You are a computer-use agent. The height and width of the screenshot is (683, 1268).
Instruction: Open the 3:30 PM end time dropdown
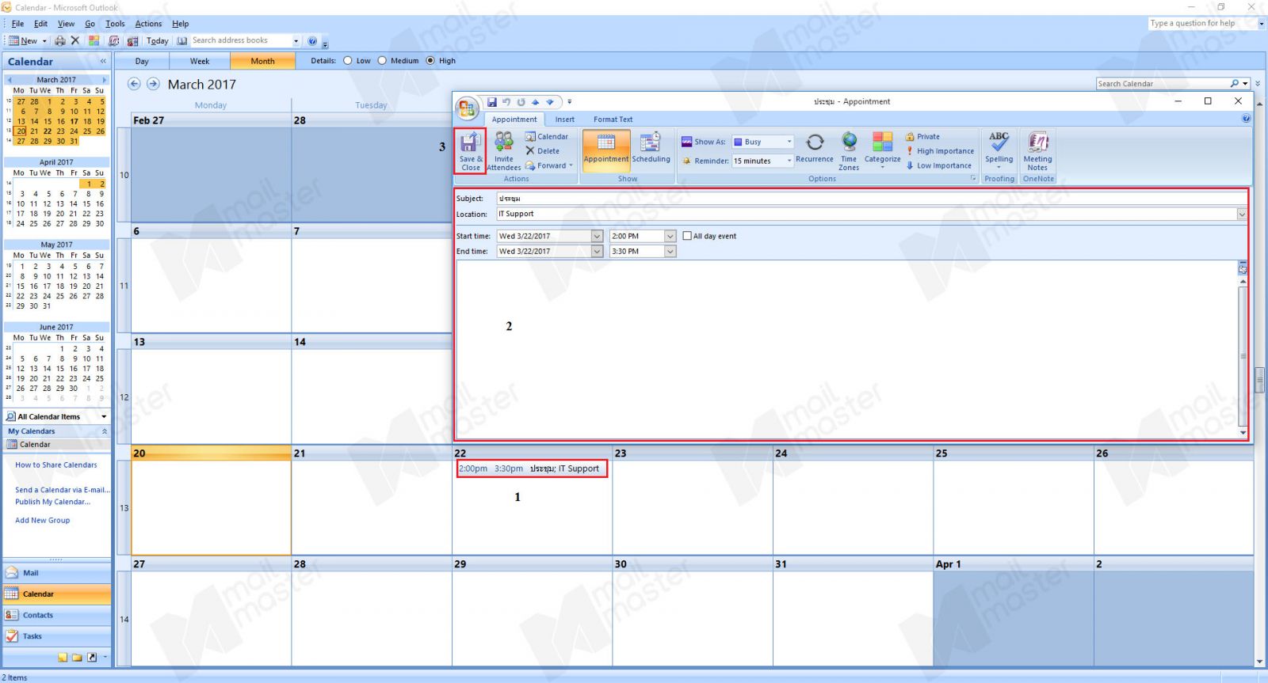pyautogui.click(x=670, y=251)
